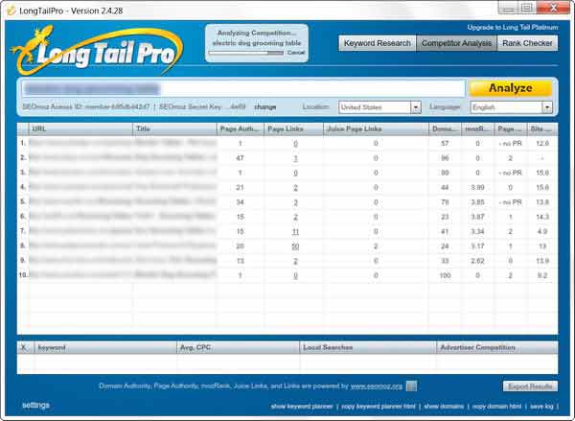Open the Page Links value 50 link
The height and width of the screenshot is (421, 575).
[x=295, y=246]
